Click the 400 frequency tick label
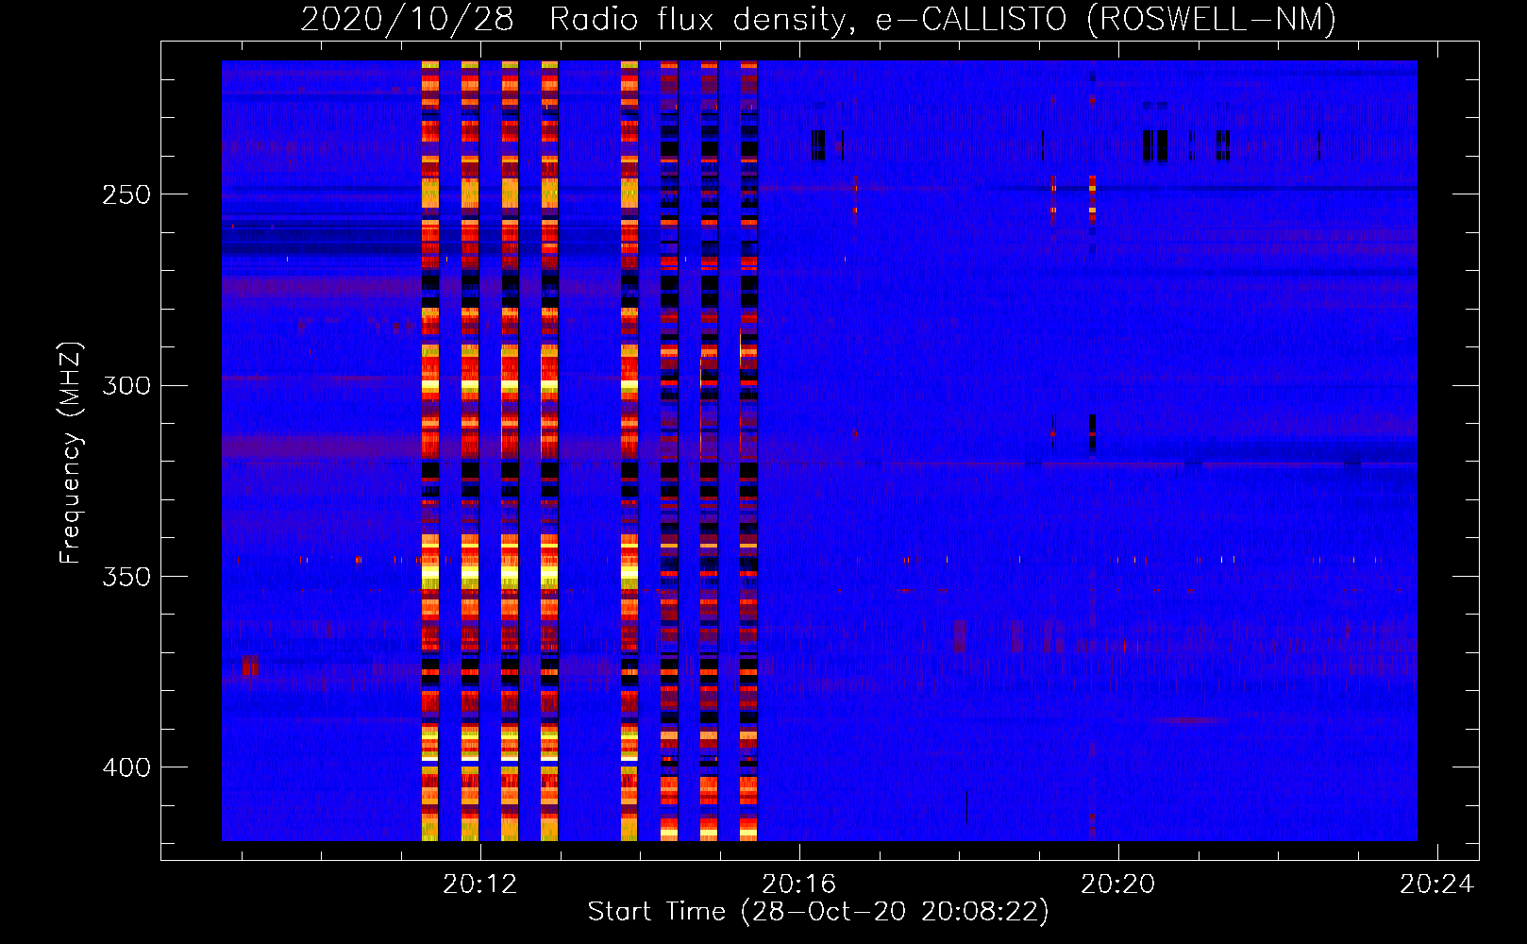 point(126,767)
